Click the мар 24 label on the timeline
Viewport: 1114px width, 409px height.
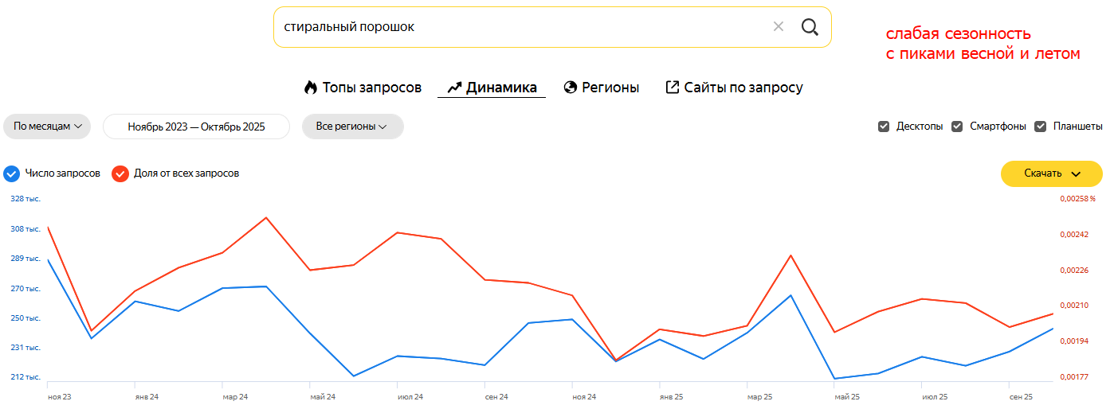(x=235, y=396)
